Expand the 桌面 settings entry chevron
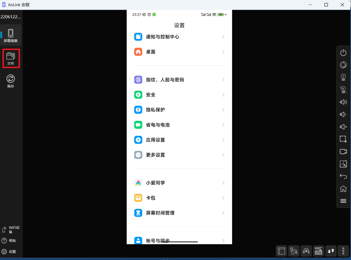Image resolution: width=351 pixels, height=260 pixels. (223, 52)
